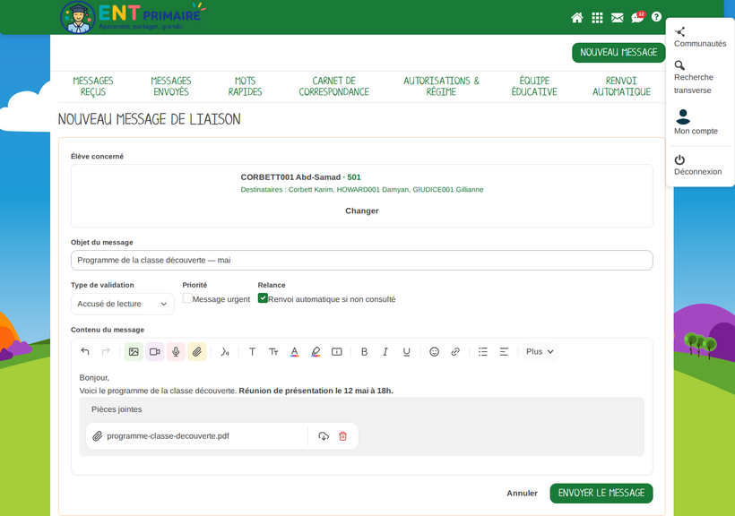This screenshot has height=516, width=735.
Task: Go to the Messages reçus tab
Action: (x=93, y=86)
